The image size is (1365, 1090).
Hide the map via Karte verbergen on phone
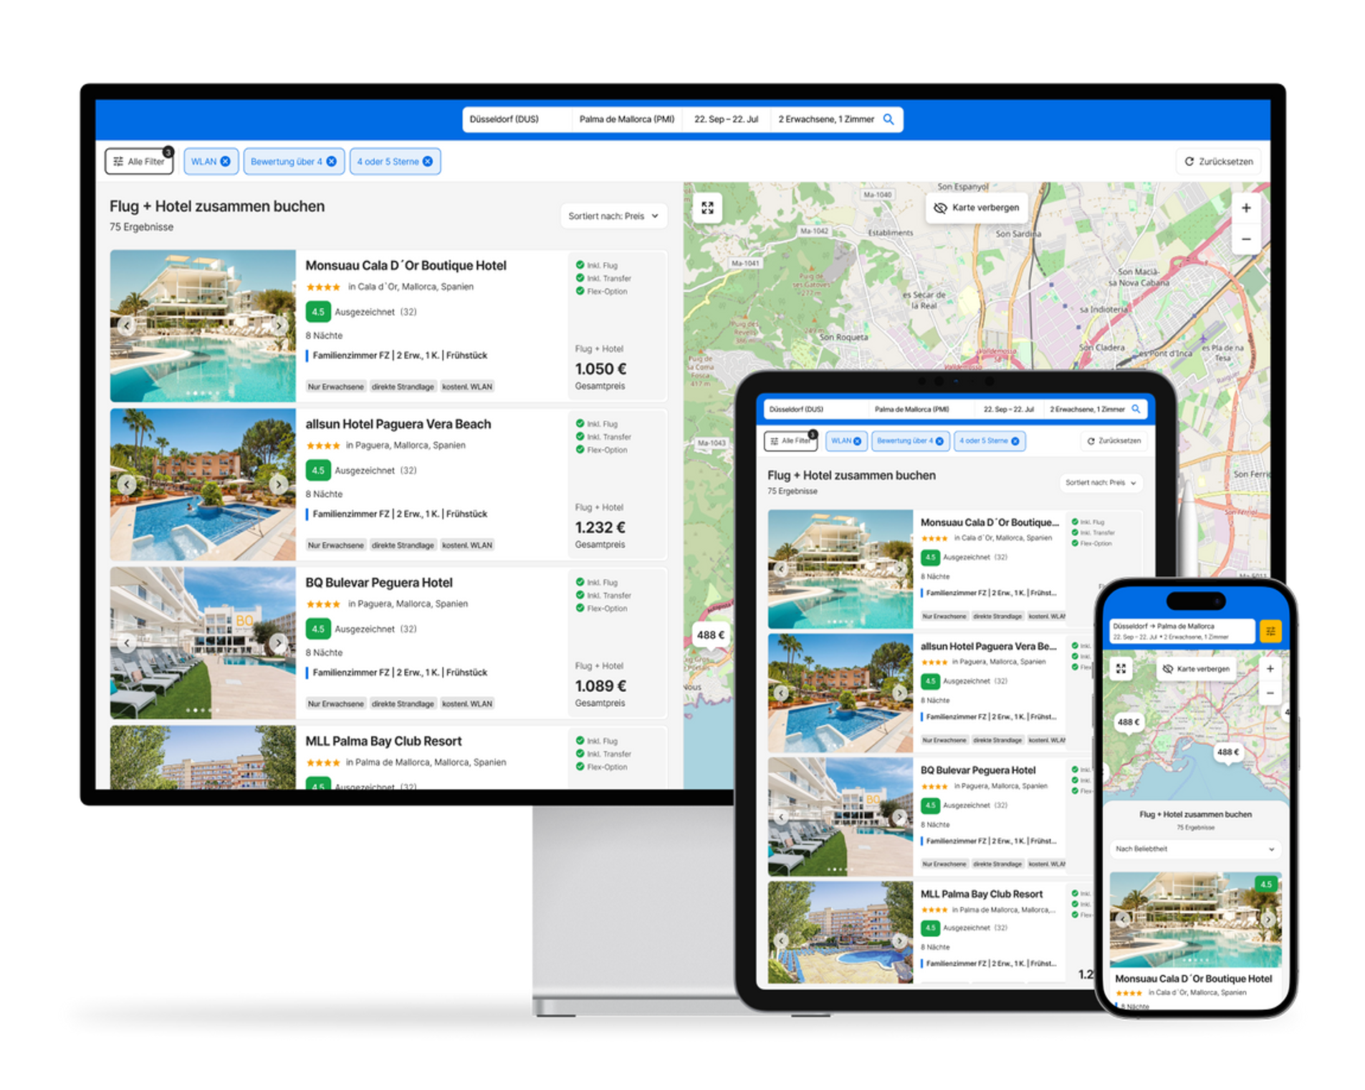[x=1196, y=668]
